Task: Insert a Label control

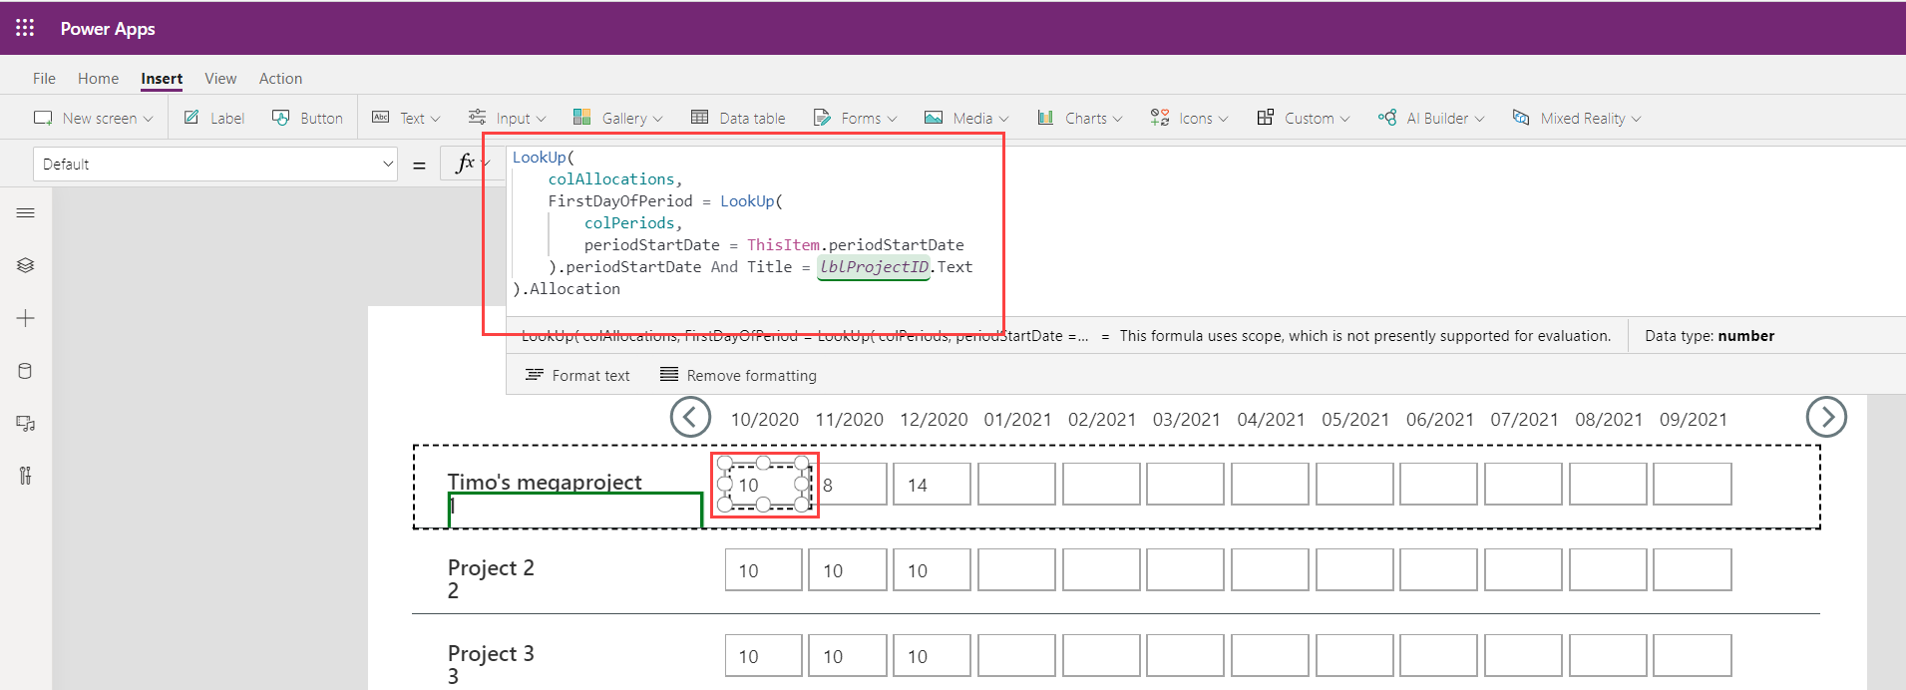Action: point(214,118)
